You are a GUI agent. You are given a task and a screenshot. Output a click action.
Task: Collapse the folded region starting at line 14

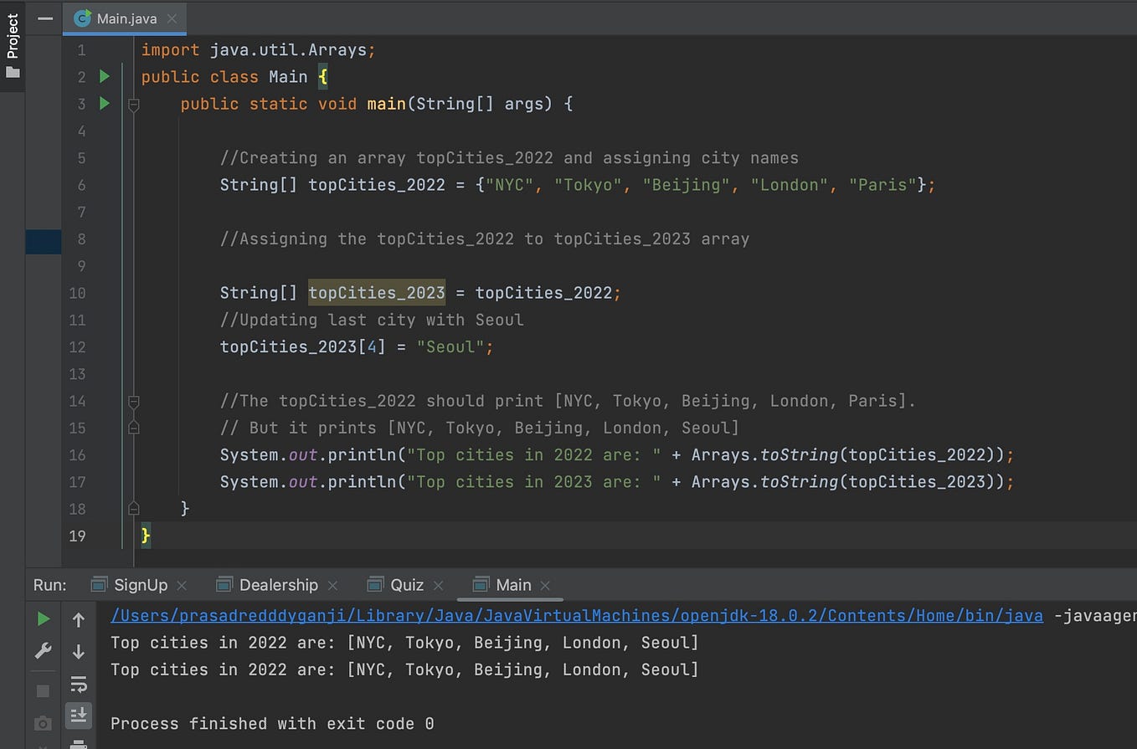[134, 401]
